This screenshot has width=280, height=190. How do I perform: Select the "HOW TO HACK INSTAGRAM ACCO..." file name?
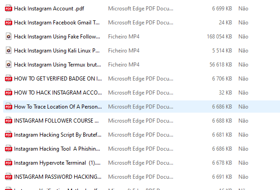(57, 93)
